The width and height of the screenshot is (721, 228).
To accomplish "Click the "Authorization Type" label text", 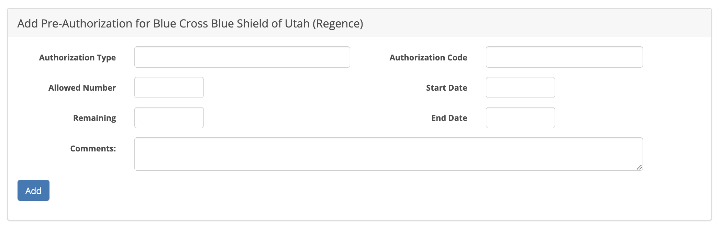I will coord(77,57).
